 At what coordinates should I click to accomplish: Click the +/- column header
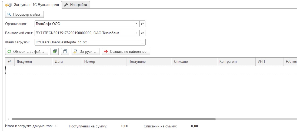(x=10, y=62)
